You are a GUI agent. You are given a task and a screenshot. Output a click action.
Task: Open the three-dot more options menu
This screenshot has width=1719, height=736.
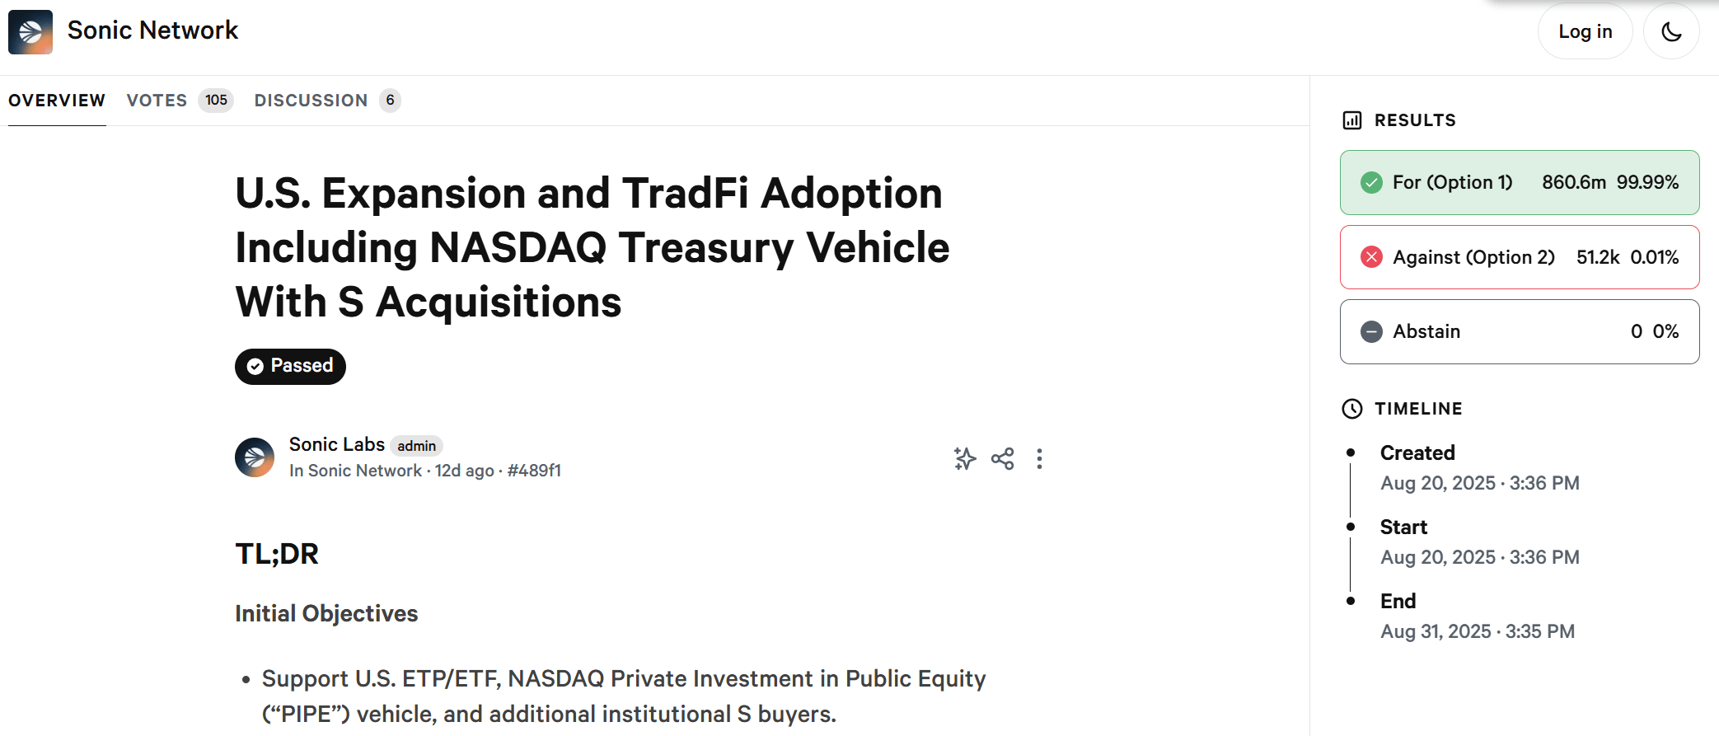click(1039, 458)
